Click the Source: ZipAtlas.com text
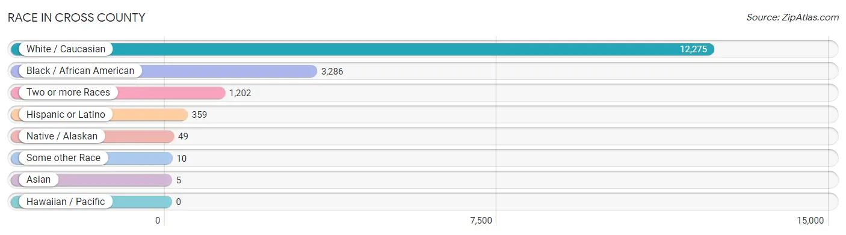This screenshot has height=235, width=846. pyautogui.click(x=792, y=17)
